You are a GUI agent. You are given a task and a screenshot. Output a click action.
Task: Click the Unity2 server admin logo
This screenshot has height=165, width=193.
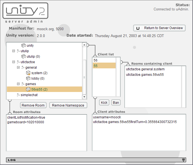[25, 13]
